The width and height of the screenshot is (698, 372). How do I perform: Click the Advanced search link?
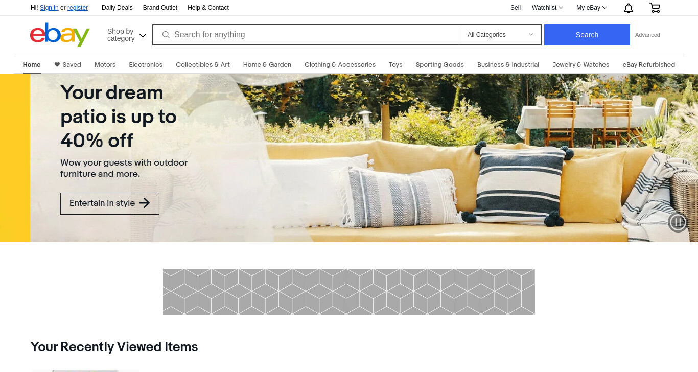click(x=647, y=35)
